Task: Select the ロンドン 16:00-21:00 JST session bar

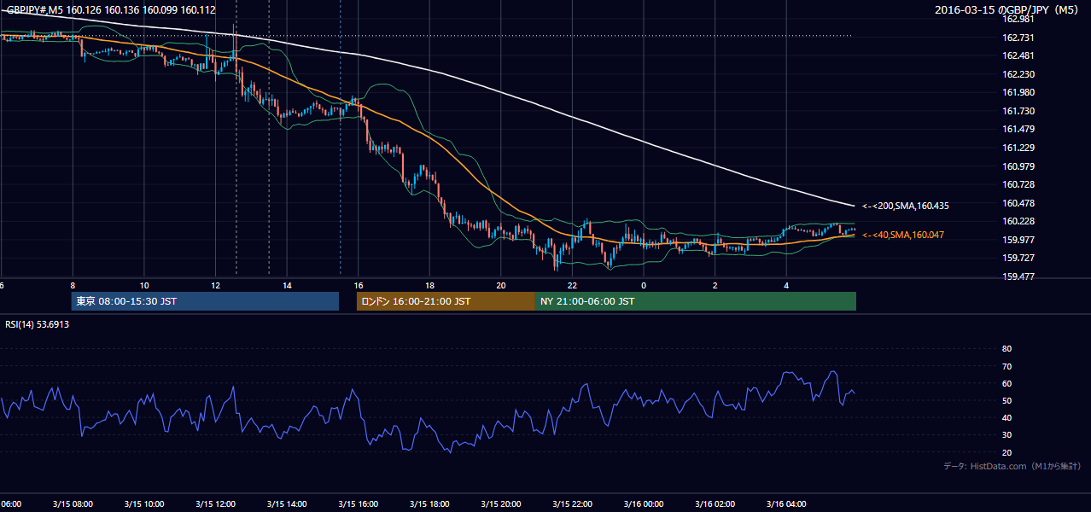Action: (446, 301)
